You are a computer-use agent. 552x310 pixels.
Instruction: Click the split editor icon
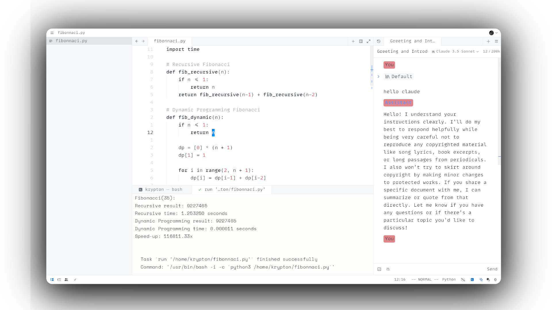click(x=361, y=41)
